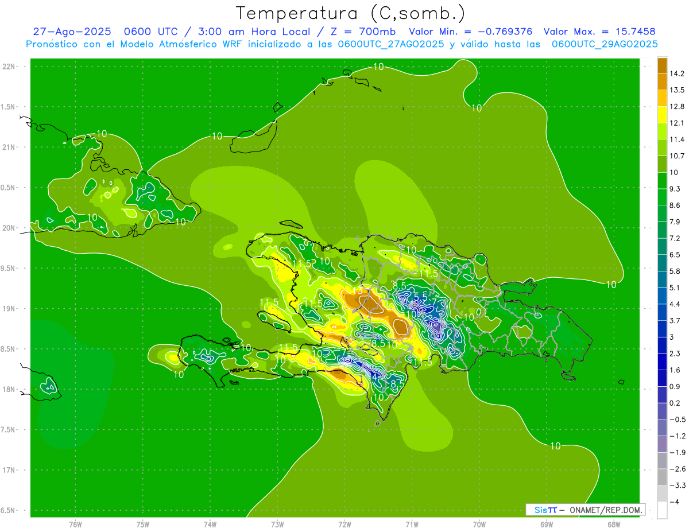This screenshot has width=689, height=532.
Task: Click the '19N' latitude axis label
Action: click(x=9, y=309)
